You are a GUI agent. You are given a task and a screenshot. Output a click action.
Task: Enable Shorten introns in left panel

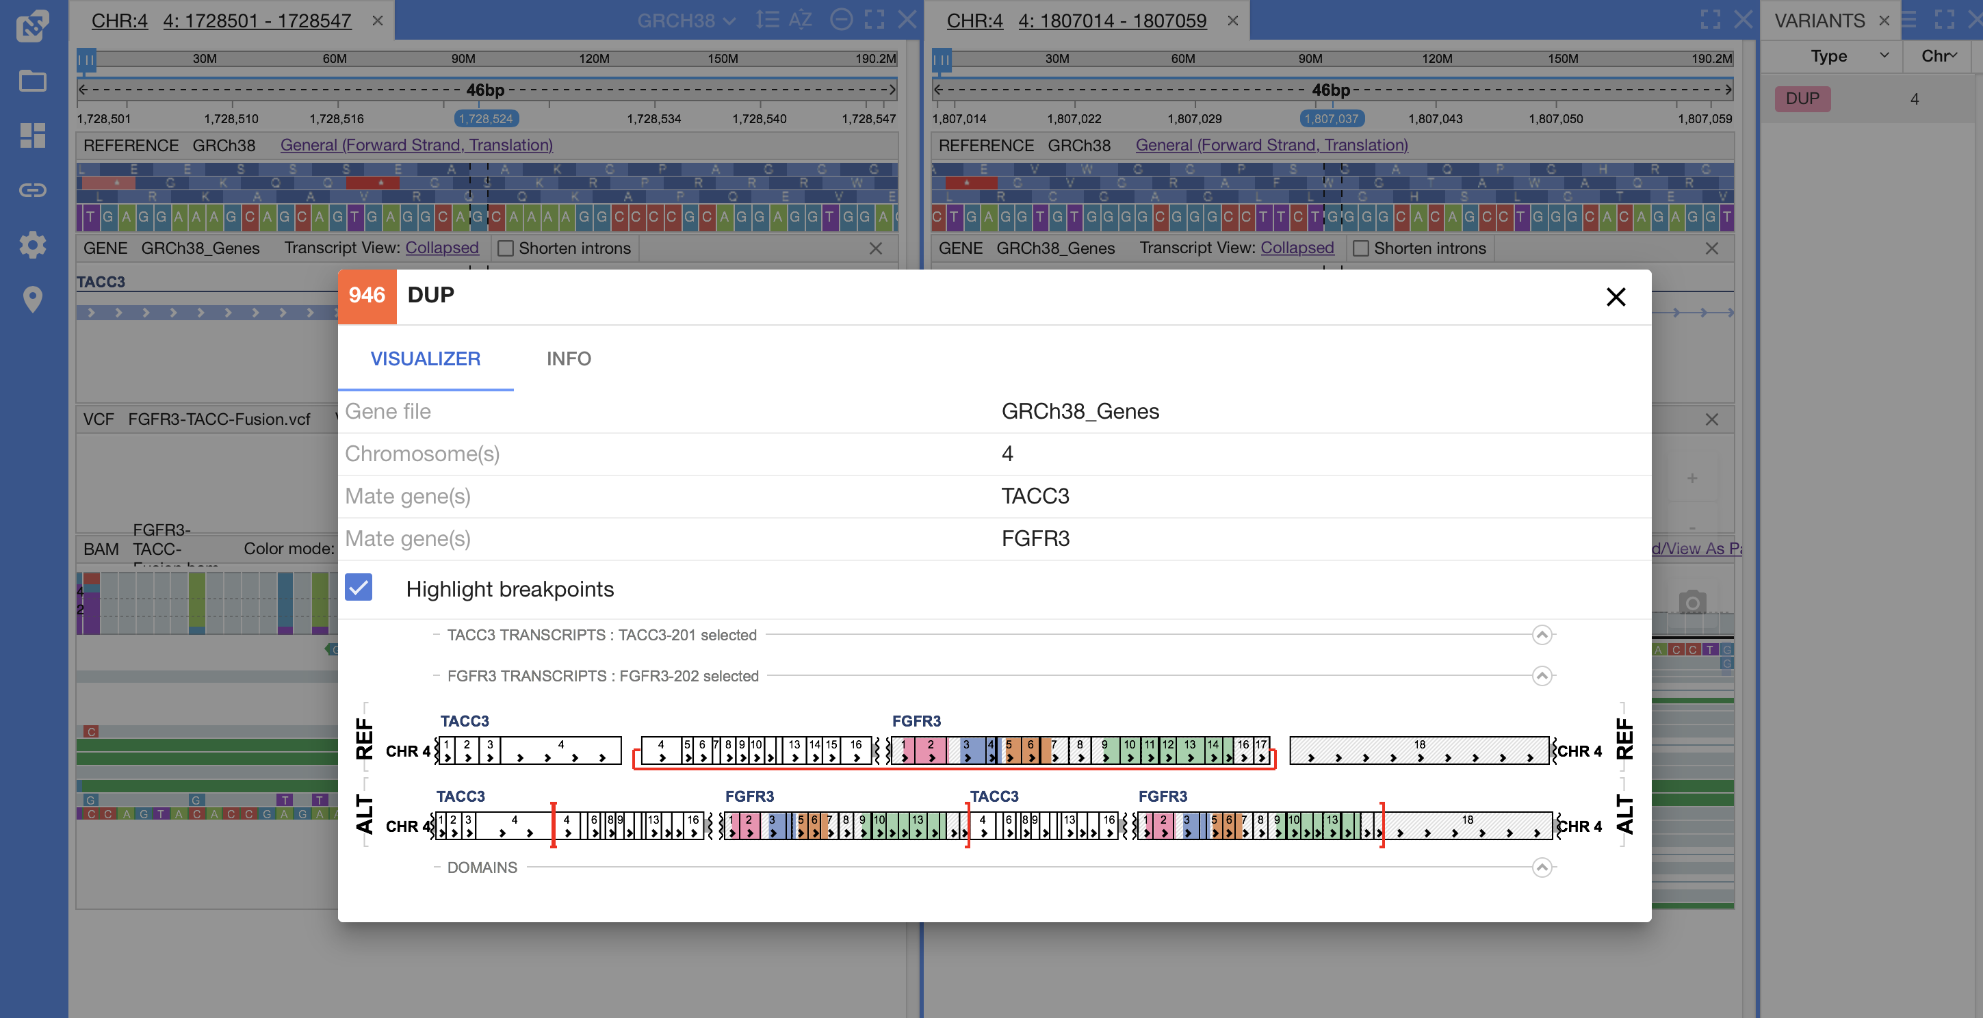(506, 248)
